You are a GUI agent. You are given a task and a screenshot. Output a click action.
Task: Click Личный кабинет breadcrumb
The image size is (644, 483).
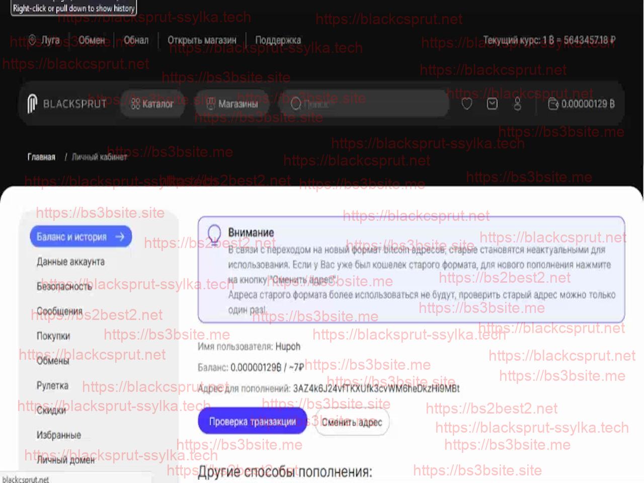tap(99, 157)
